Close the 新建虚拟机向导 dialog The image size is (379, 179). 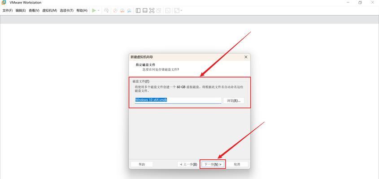pyautogui.click(x=246, y=57)
